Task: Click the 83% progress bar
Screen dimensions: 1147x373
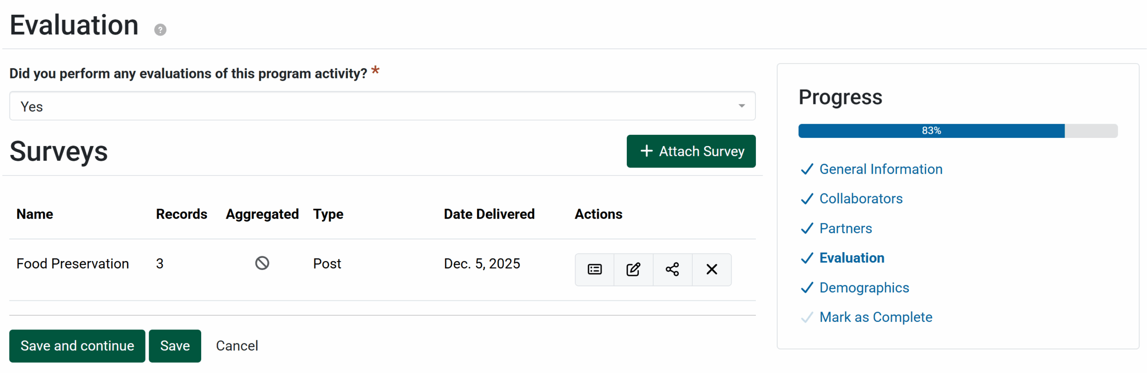Action: (x=957, y=131)
